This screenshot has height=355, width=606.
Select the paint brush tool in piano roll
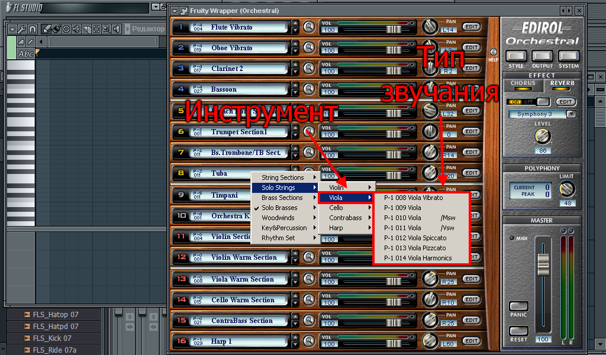(56, 29)
